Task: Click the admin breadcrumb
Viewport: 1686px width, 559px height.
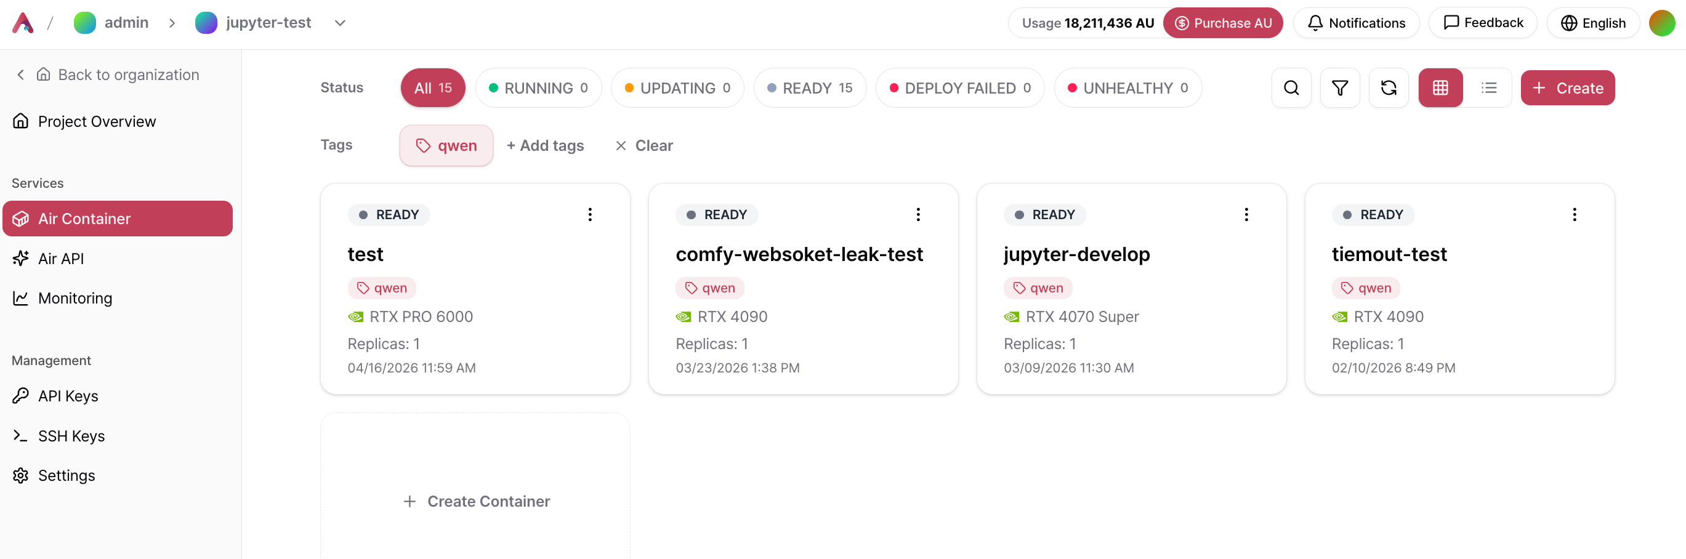Action: [x=126, y=23]
